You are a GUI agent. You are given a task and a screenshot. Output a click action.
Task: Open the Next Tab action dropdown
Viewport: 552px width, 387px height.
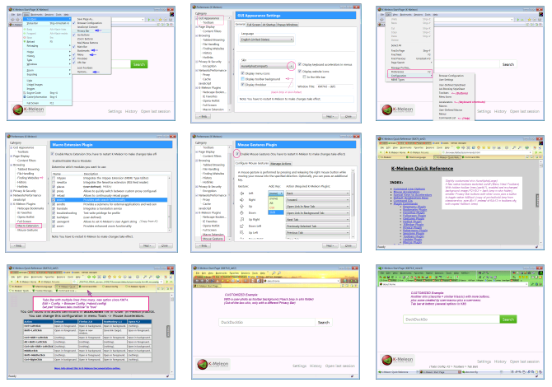tap(317, 220)
